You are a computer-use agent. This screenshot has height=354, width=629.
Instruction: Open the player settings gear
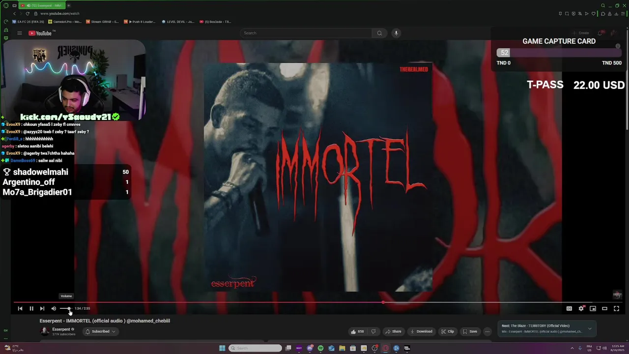point(581,308)
